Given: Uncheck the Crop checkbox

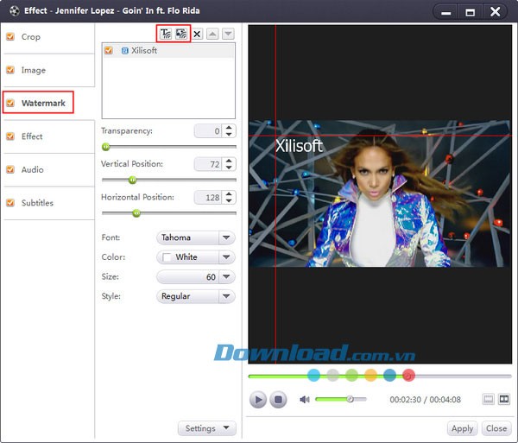Looking at the screenshot, I should pos(10,36).
